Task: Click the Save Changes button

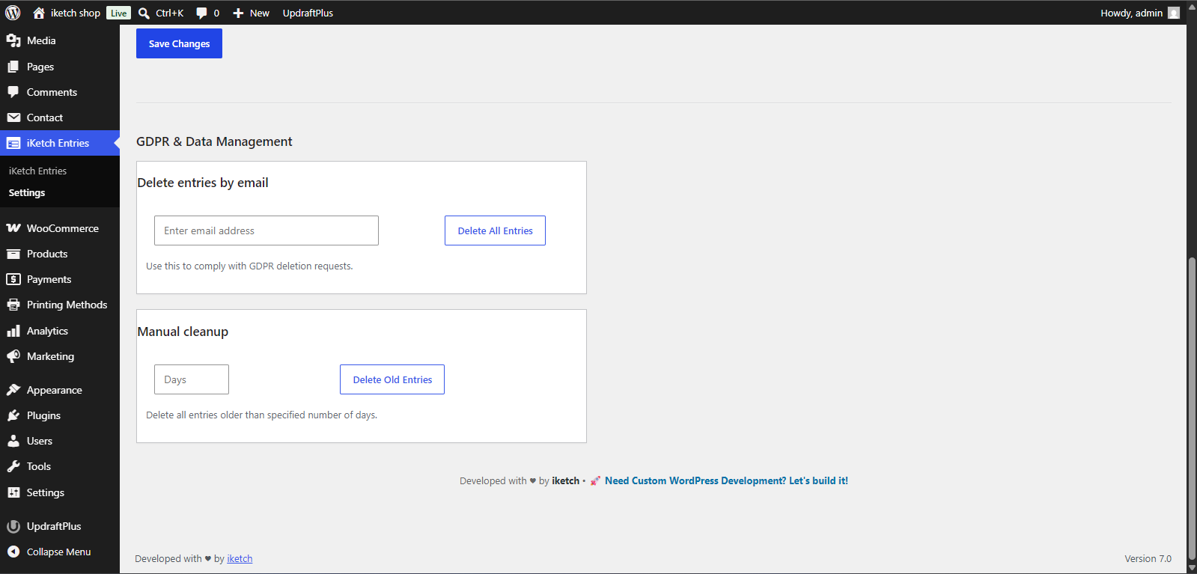Action: (179, 43)
